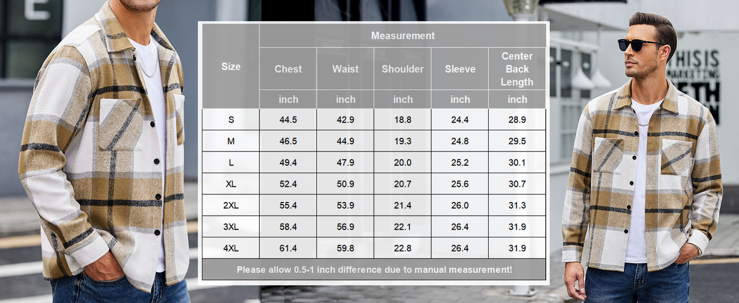Select the 2XL size row label
The width and height of the screenshot is (739, 303).
231,206
